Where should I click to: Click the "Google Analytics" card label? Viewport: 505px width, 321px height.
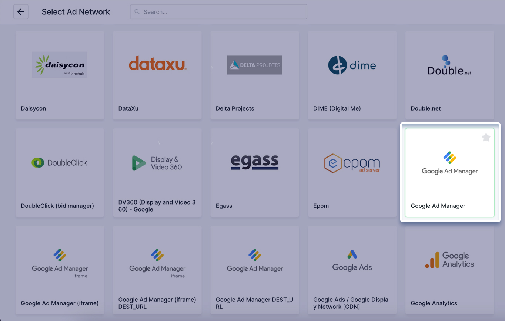pos(434,303)
